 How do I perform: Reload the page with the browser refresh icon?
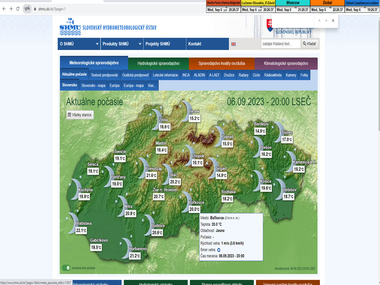point(18,9)
